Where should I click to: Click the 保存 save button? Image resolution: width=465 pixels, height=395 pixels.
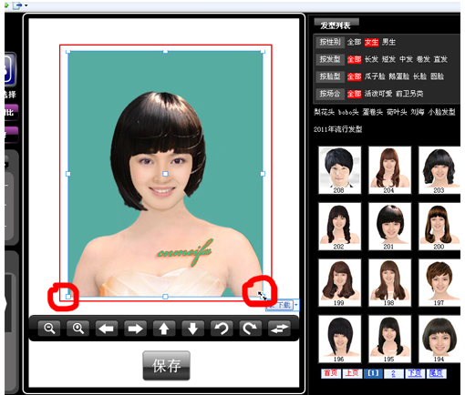pyautogui.click(x=166, y=366)
